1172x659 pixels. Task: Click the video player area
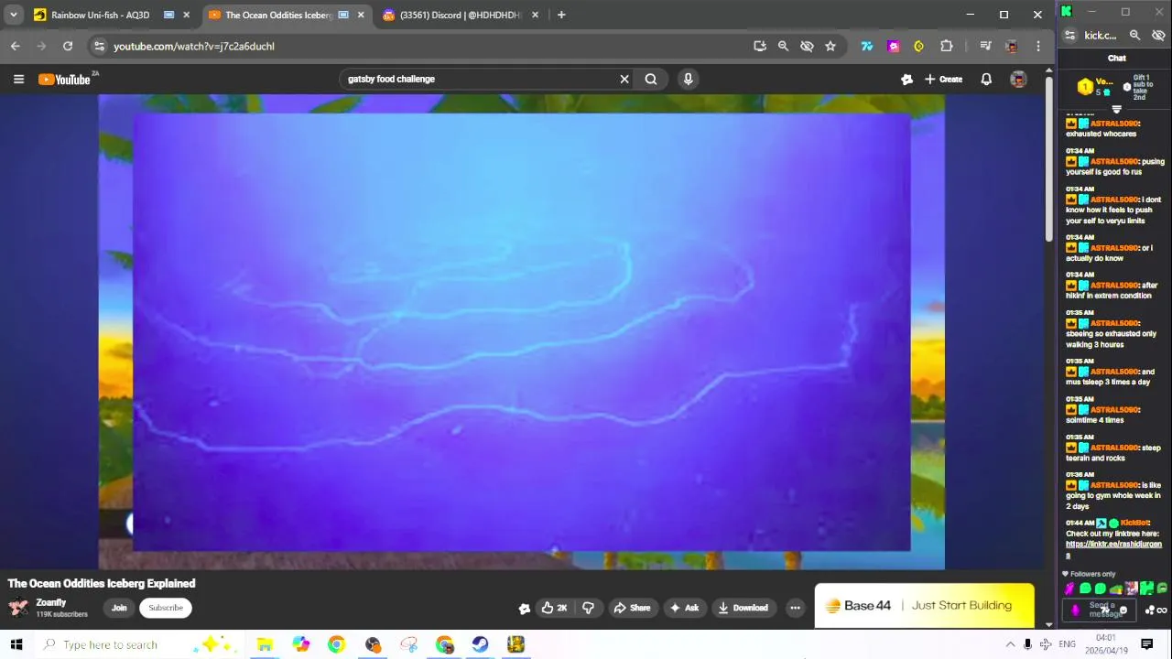point(522,331)
